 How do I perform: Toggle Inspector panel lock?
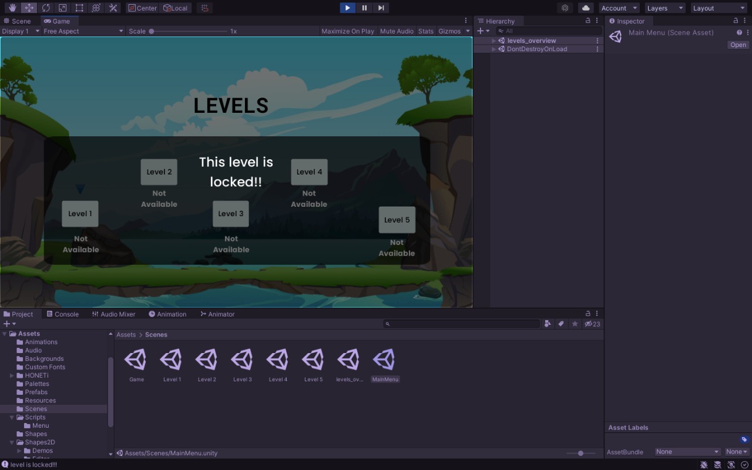(x=736, y=21)
